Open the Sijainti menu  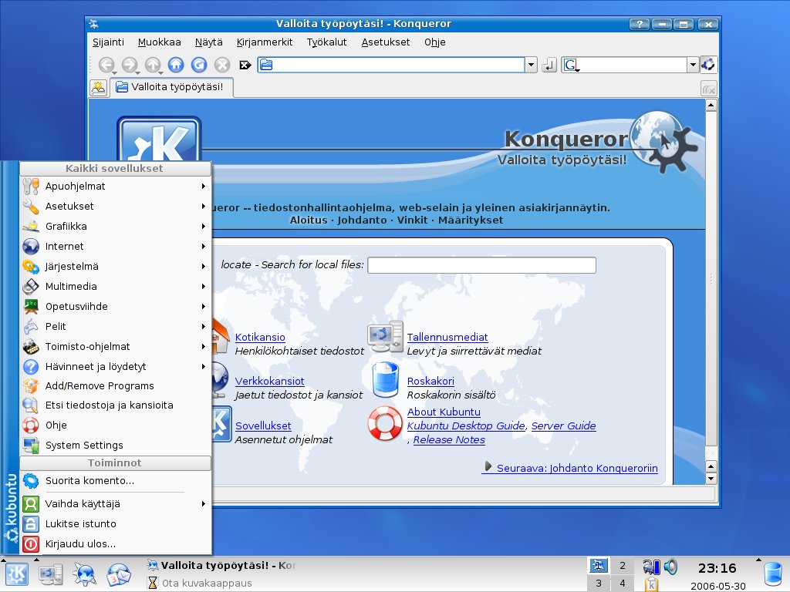point(108,42)
